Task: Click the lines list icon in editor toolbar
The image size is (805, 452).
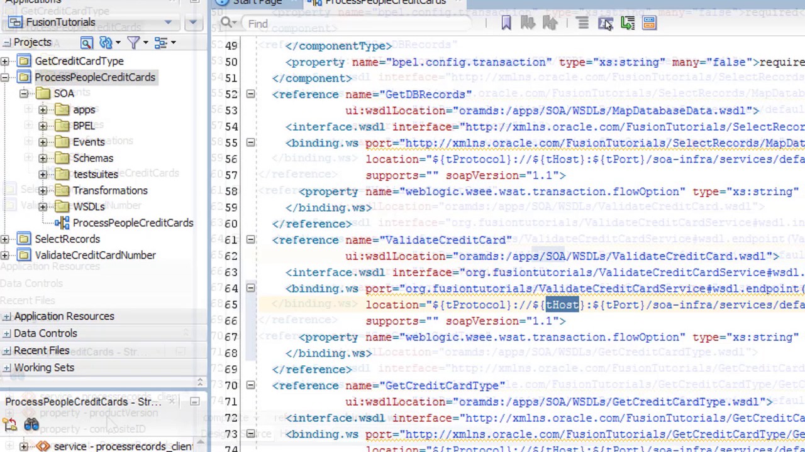Action: 583,23
